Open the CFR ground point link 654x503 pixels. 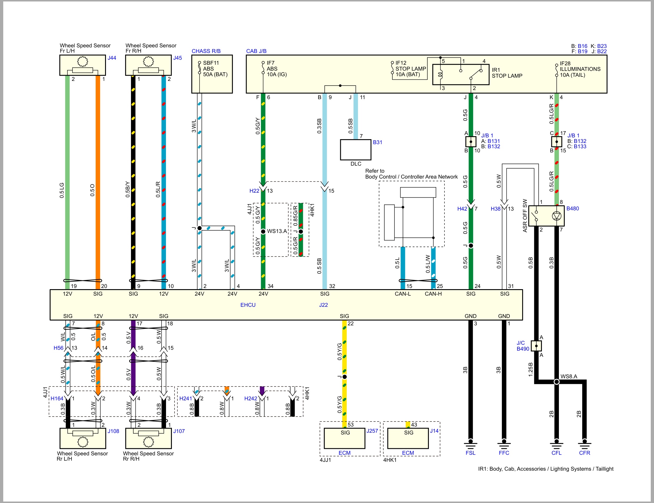click(x=585, y=453)
